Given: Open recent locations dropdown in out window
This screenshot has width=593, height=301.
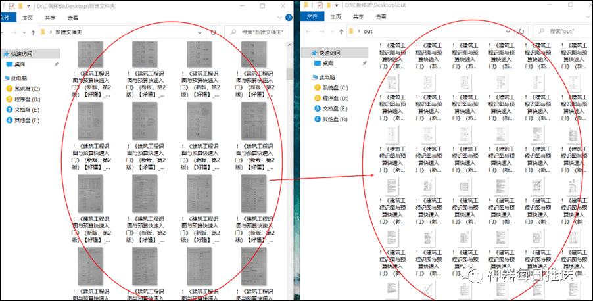Looking at the screenshot, I should click(x=333, y=32).
